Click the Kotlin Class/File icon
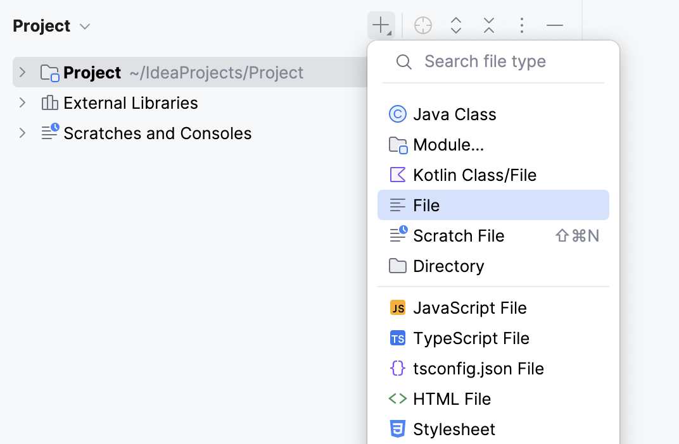Screen dimensions: 679x444 click(x=398, y=175)
